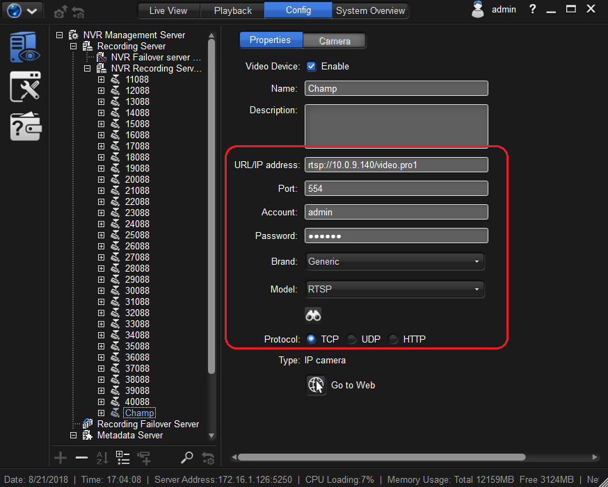Screen dimensions: 608x487
Task: Click the undo settings icon at top
Action: (x=78, y=12)
